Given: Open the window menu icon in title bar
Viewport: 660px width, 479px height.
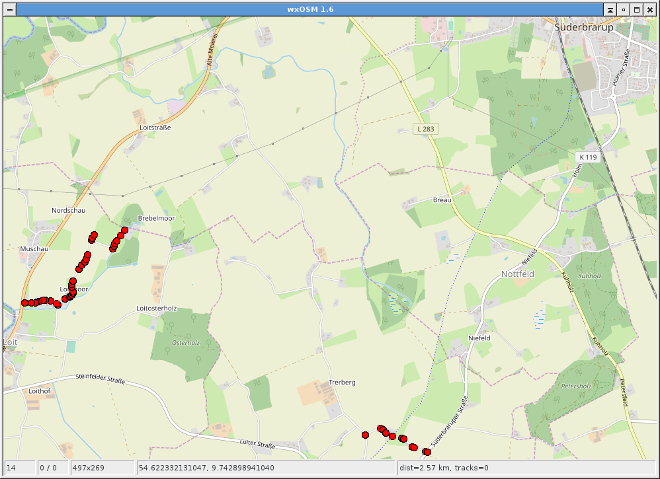Looking at the screenshot, I should (8, 9).
